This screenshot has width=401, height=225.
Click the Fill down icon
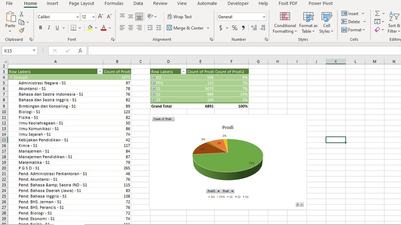tap(377, 22)
